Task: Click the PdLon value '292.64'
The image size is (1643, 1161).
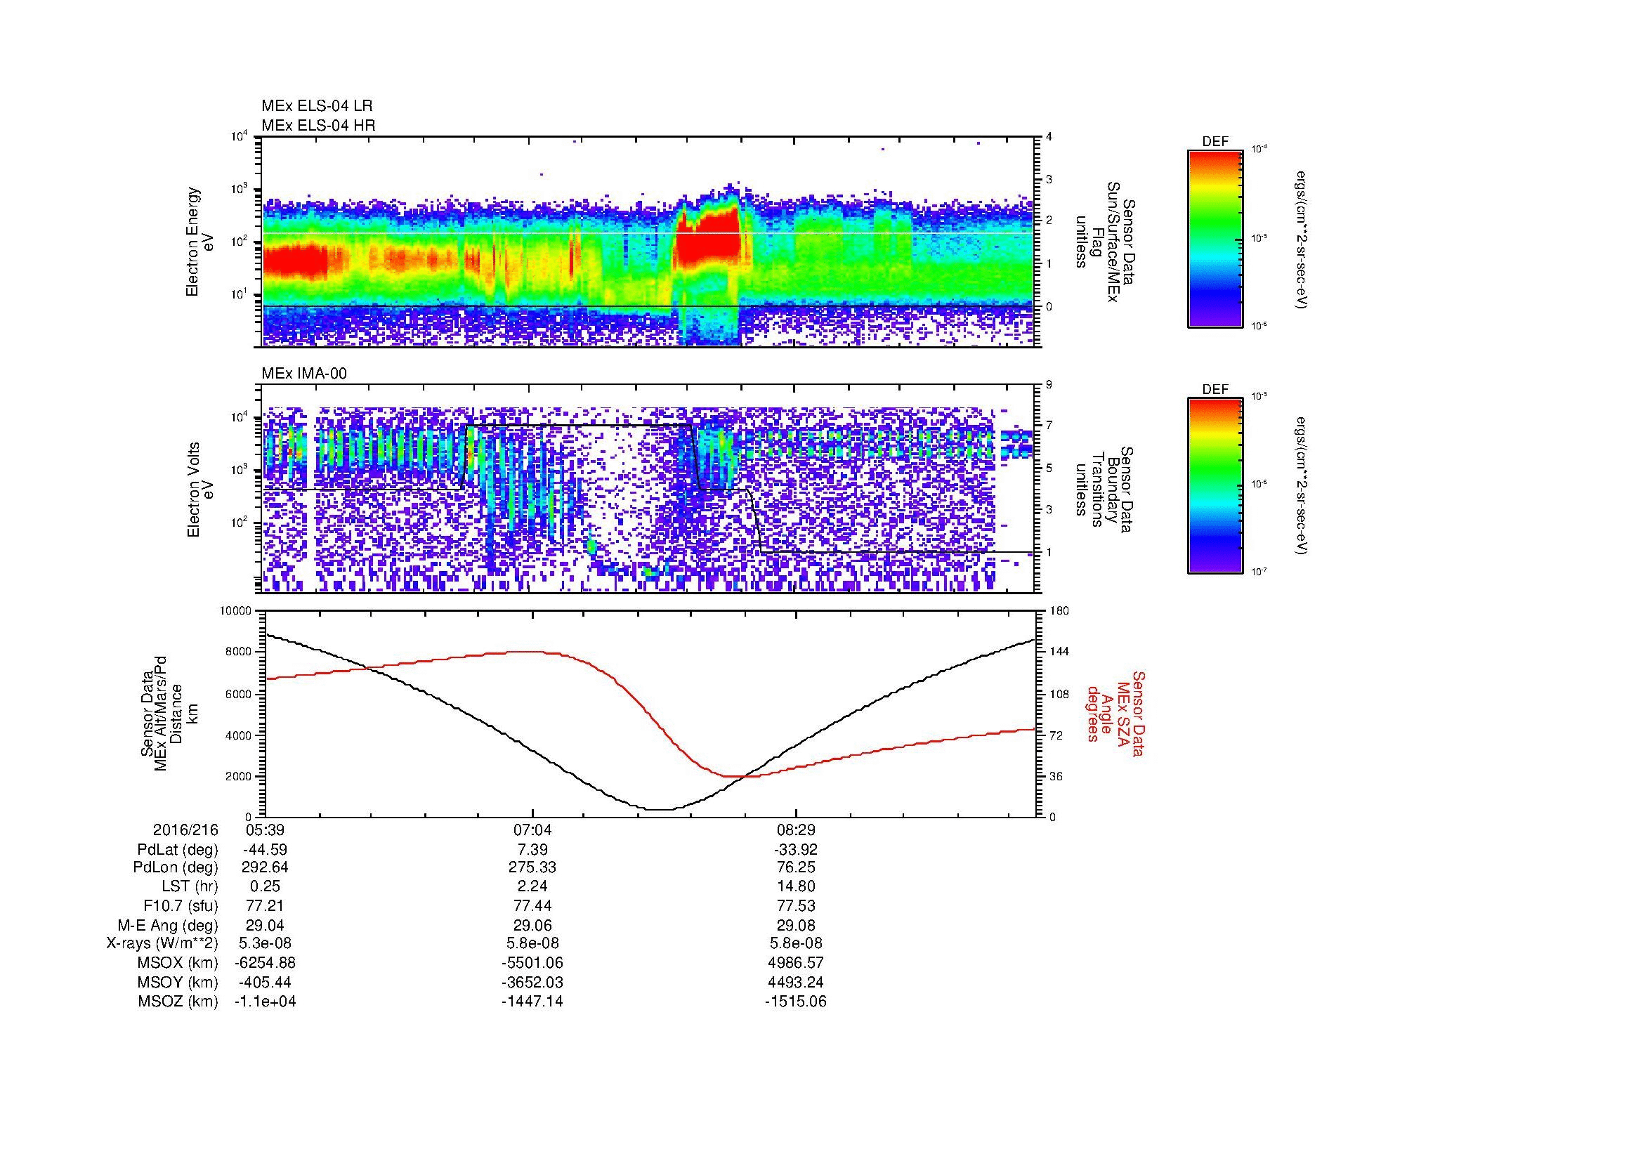Action: pyautogui.click(x=265, y=867)
